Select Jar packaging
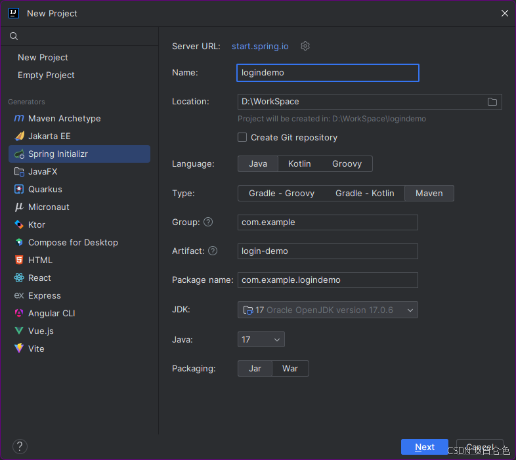 point(255,369)
